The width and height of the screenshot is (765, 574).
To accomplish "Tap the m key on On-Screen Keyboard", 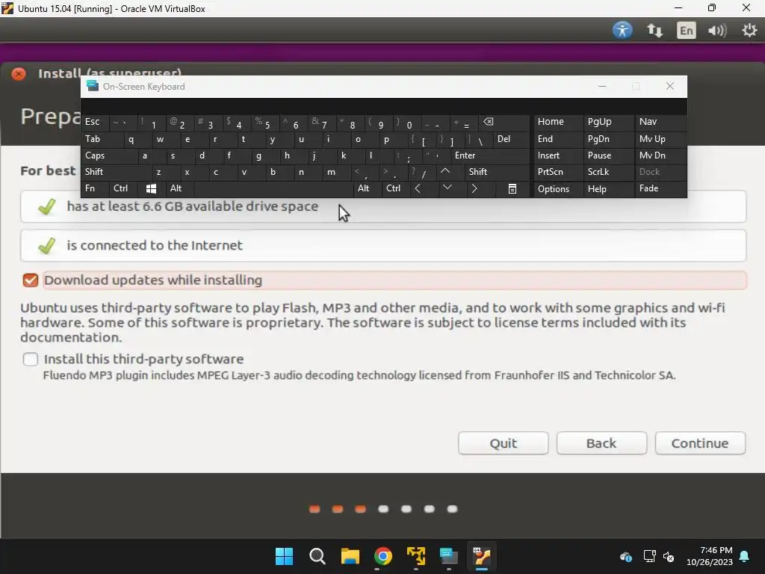I will coord(336,172).
